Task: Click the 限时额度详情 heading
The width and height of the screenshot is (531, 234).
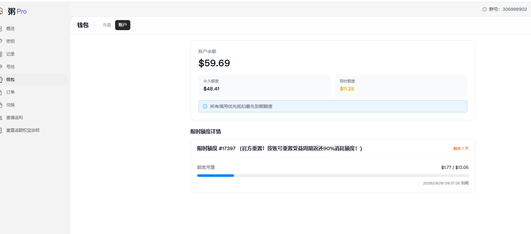Action: [x=206, y=131]
